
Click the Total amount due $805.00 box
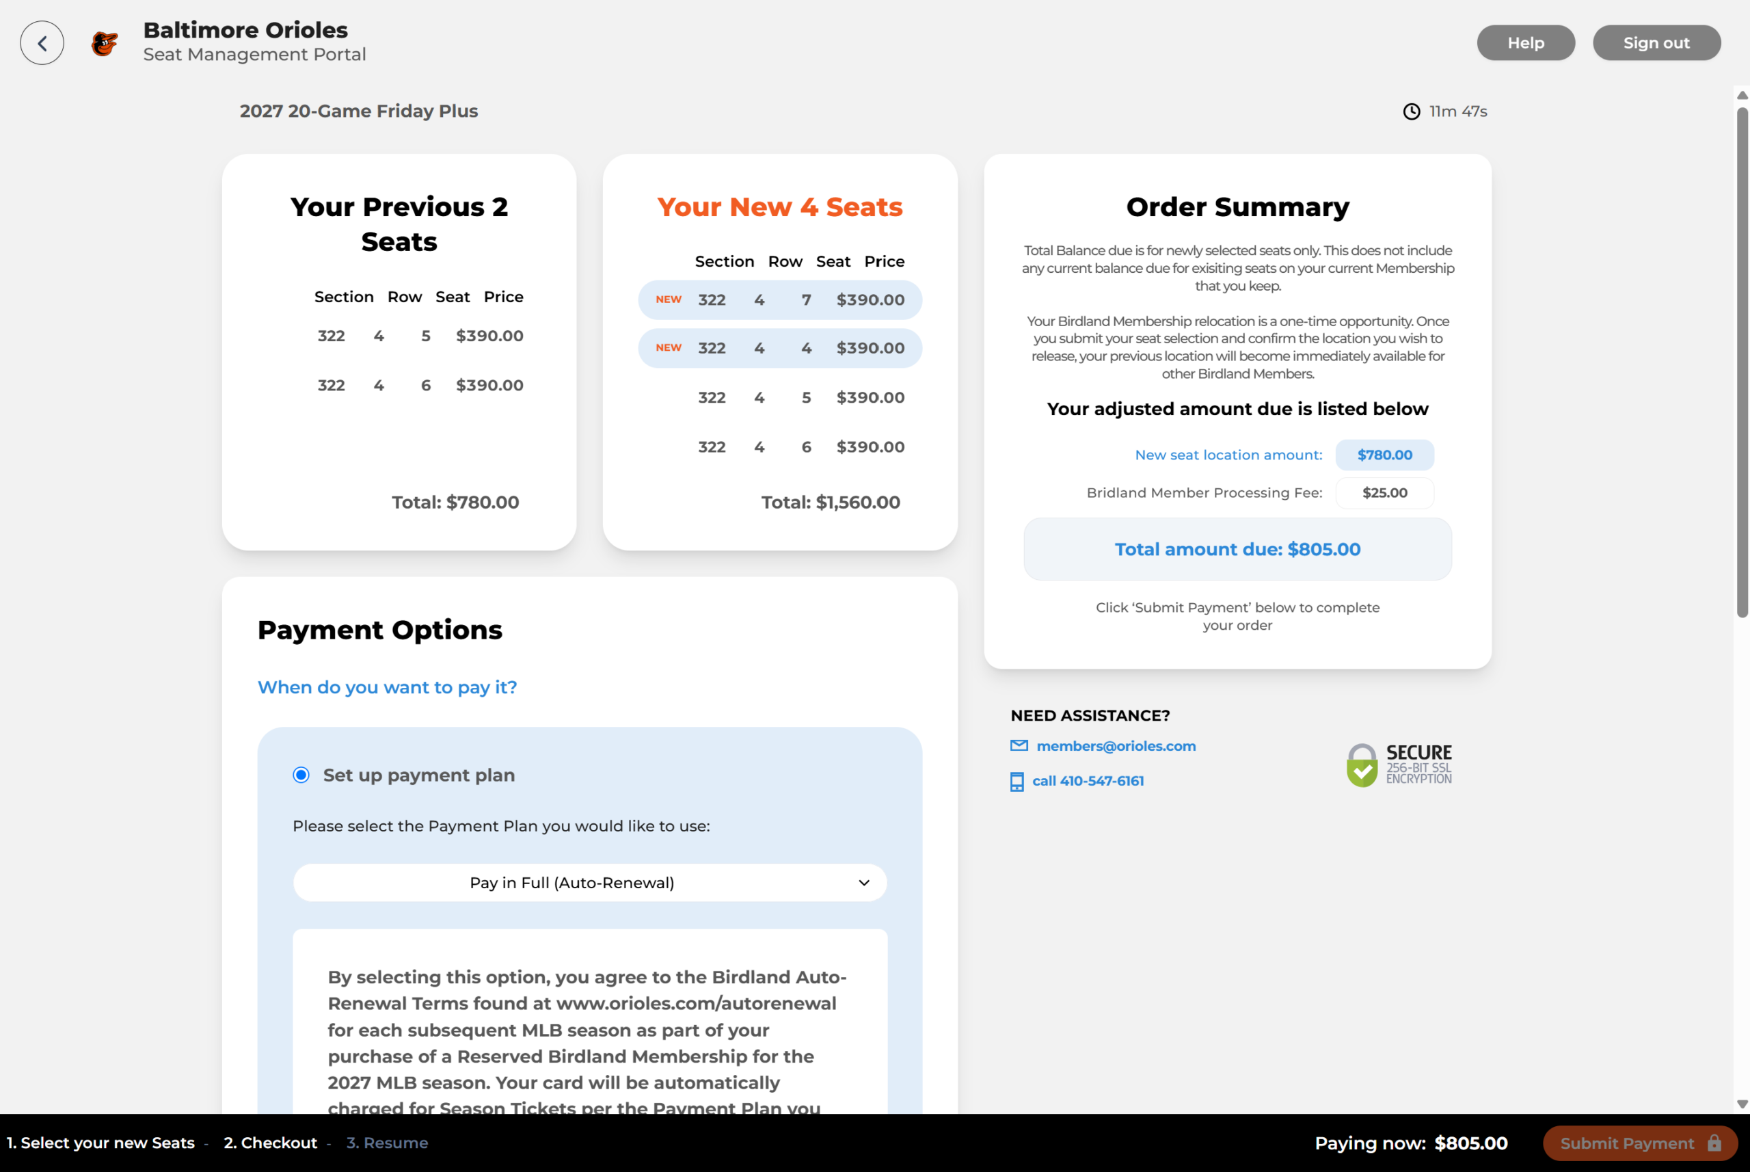tap(1237, 549)
